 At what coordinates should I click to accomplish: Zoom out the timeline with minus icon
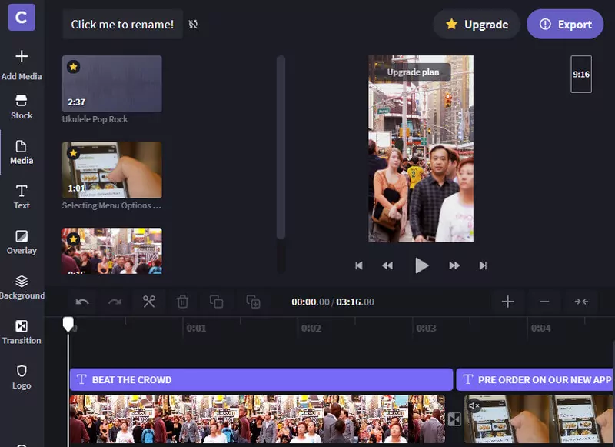[544, 302]
